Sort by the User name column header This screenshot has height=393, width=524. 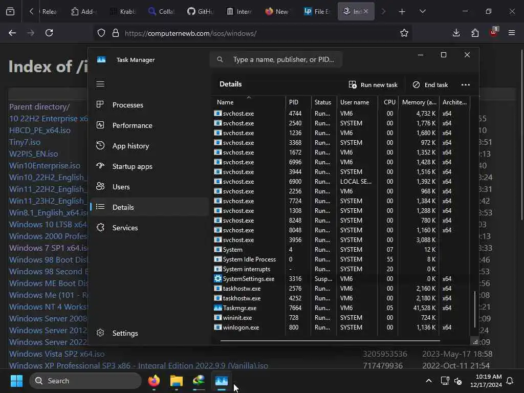pyautogui.click(x=357, y=102)
